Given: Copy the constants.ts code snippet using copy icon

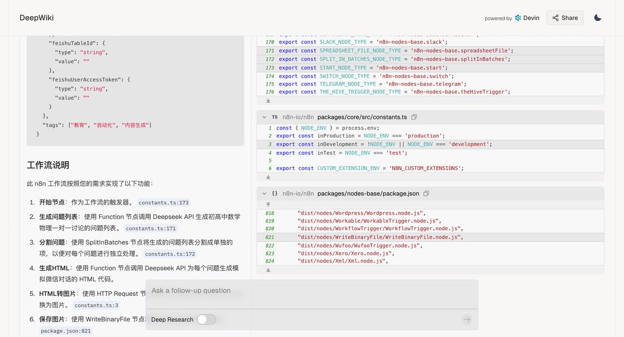Looking at the screenshot, I should (413, 117).
